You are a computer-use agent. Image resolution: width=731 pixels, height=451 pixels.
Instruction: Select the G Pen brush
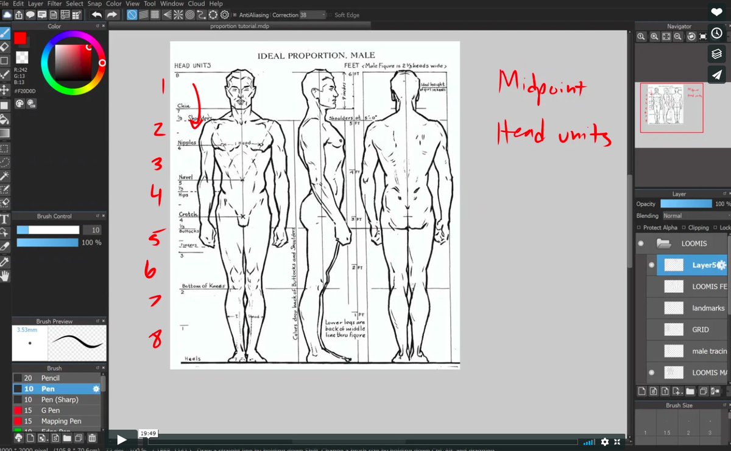pos(56,410)
